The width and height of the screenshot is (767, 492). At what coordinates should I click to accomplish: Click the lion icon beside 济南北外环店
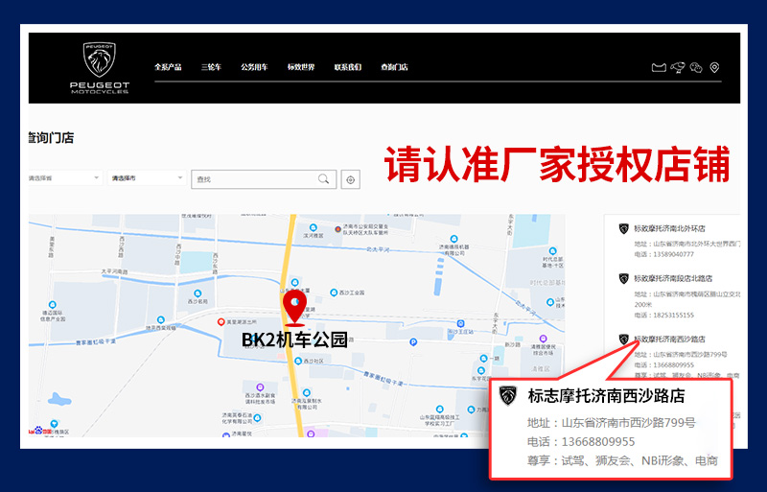[624, 228]
